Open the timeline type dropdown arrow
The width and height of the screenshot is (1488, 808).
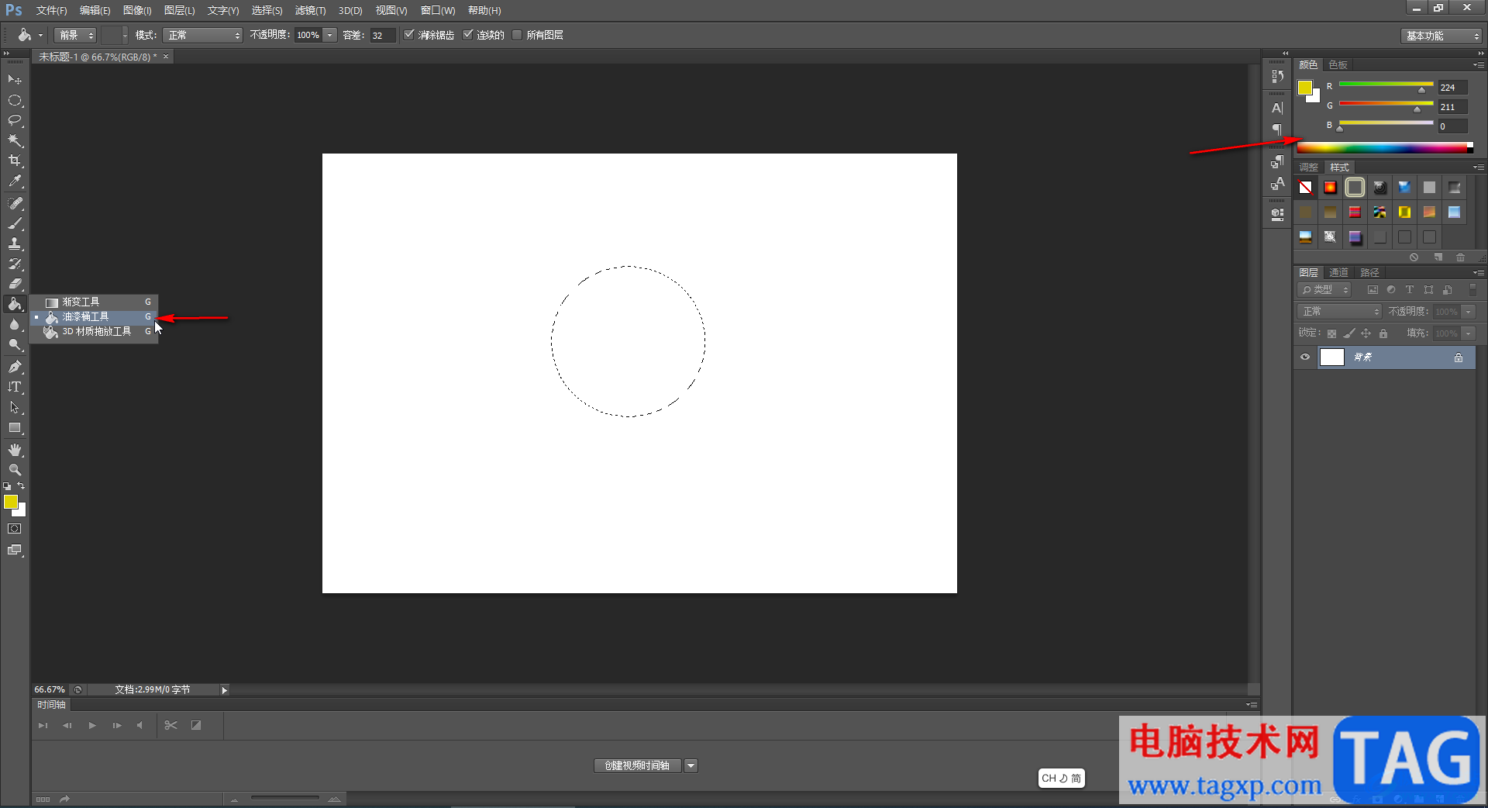coord(691,766)
